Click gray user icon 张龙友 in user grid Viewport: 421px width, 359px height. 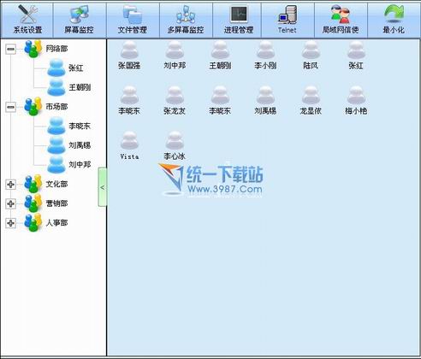pos(175,100)
